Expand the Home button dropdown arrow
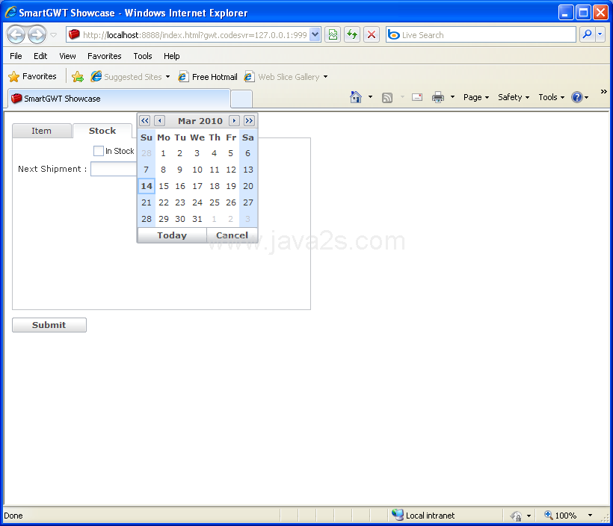Screen dimensions: 613x526 (370, 97)
